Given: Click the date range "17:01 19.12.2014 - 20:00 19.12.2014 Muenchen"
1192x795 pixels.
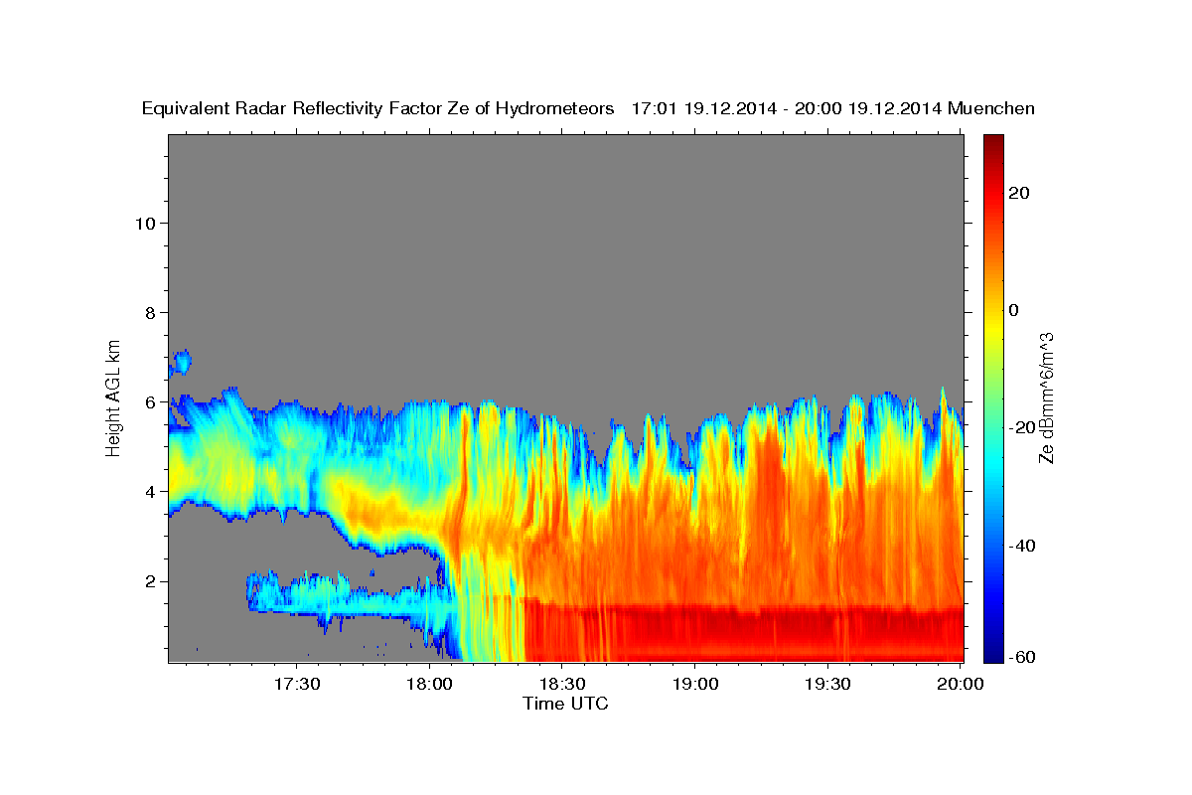Looking at the screenshot, I should pyautogui.click(x=833, y=109).
